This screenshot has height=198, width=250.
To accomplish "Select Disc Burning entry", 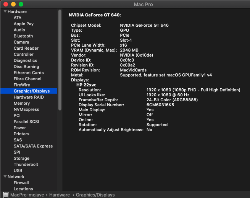I will coord(26,67).
